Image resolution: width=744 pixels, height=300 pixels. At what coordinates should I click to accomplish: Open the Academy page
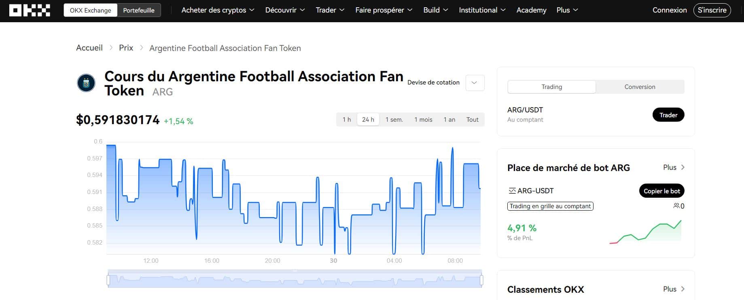click(x=531, y=10)
